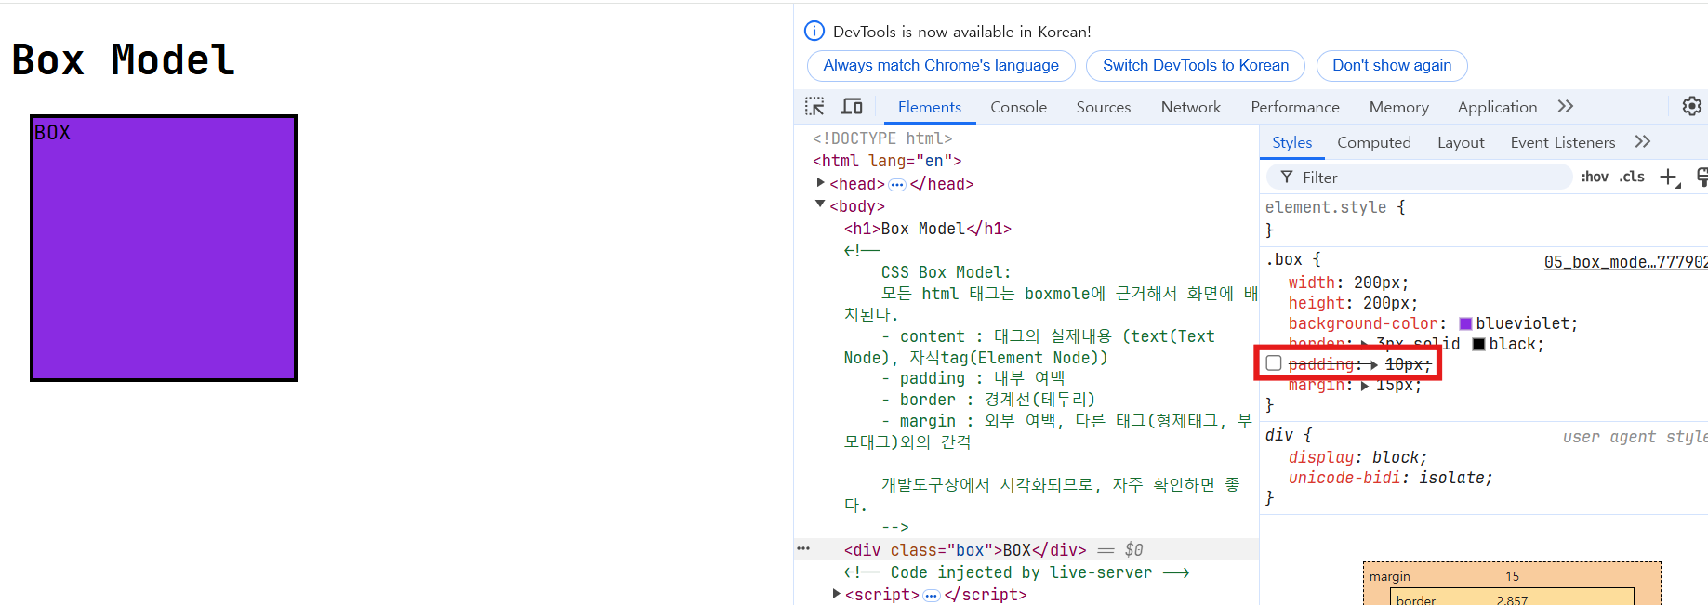Open the Performance tab
The height and width of the screenshot is (605, 1708).
(x=1295, y=107)
